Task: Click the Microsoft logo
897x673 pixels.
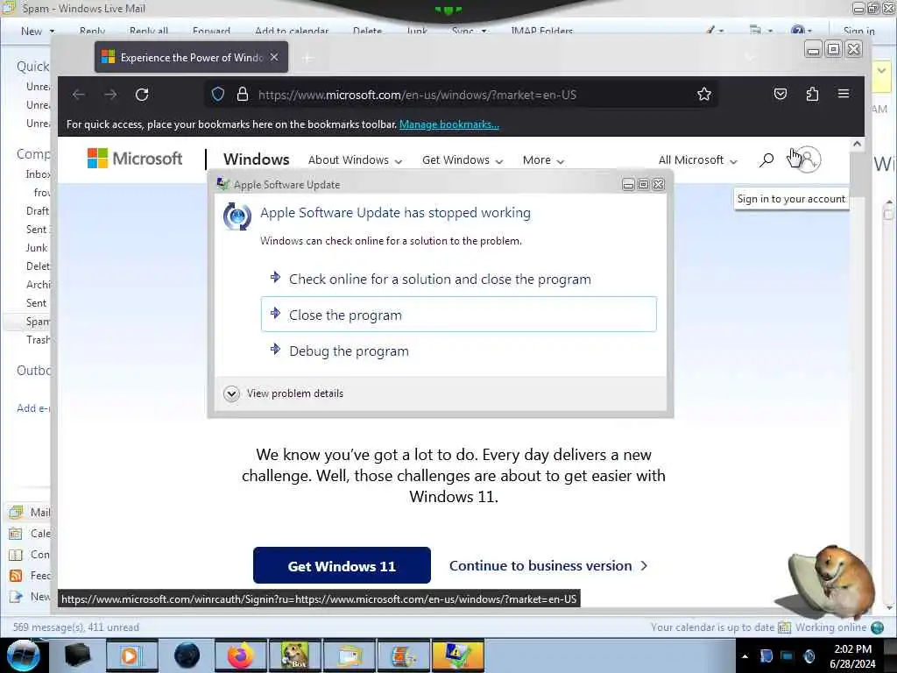Action: pyautogui.click(x=135, y=159)
